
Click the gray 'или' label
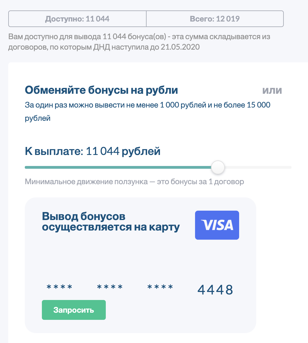tap(272, 90)
